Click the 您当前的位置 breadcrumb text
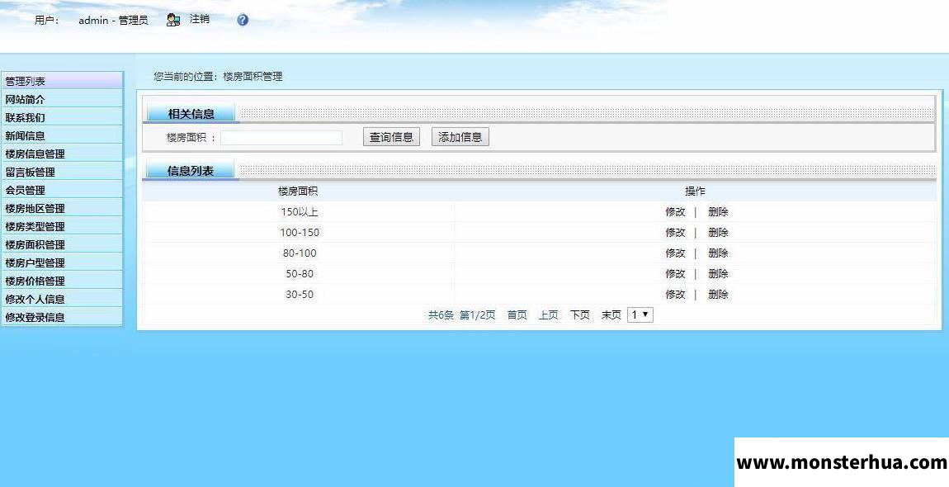 (186, 77)
